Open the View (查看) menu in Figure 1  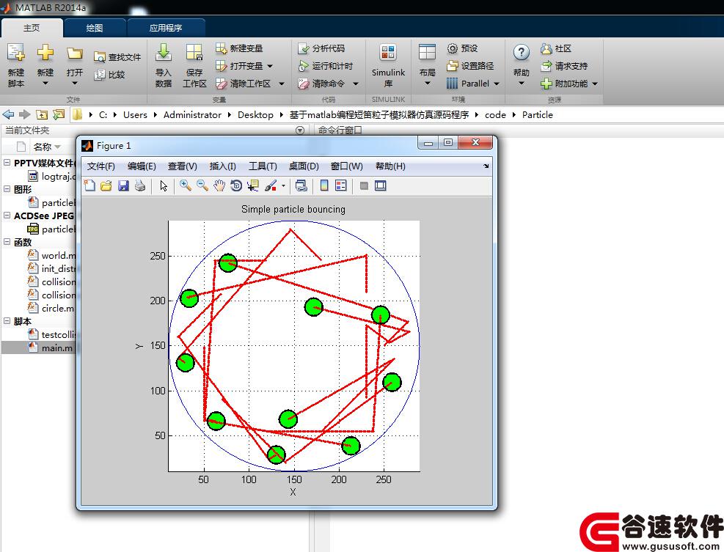(183, 166)
